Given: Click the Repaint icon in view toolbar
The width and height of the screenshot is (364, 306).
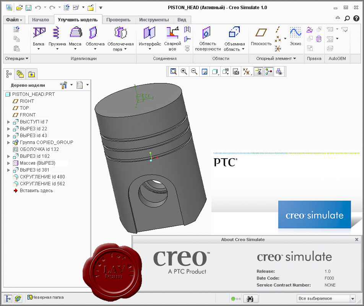Looking at the screenshot, I should 205,71.
